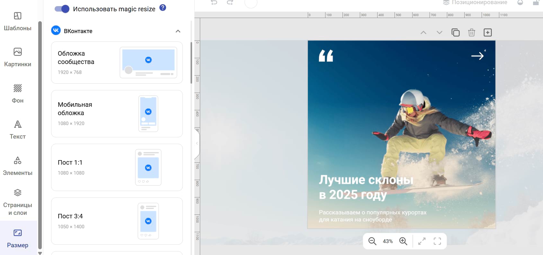The image size is (543, 255).
Task: Click the fit-to-screen diagonal arrows icon
Action: [x=422, y=241]
